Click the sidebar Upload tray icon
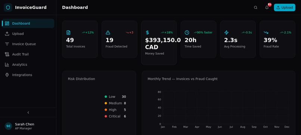Image resolution: width=301 pixels, height=135 pixels. click(7, 33)
